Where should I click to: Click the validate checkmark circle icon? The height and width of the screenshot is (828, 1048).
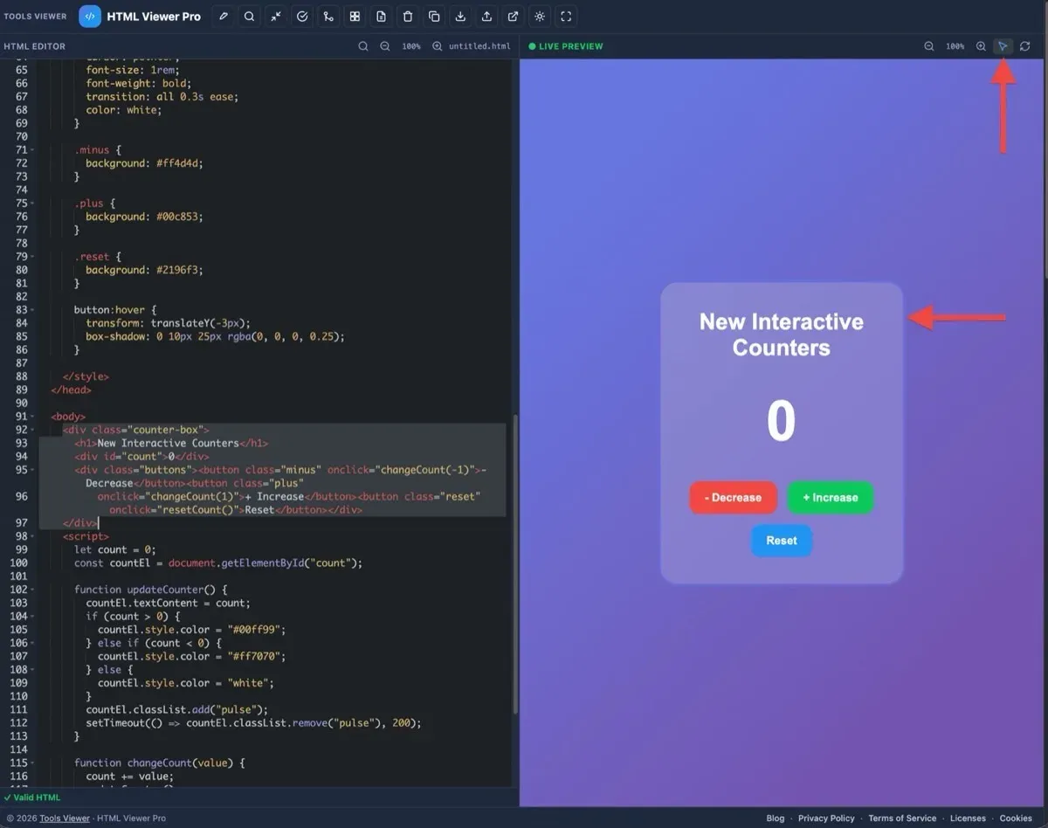click(x=302, y=17)
